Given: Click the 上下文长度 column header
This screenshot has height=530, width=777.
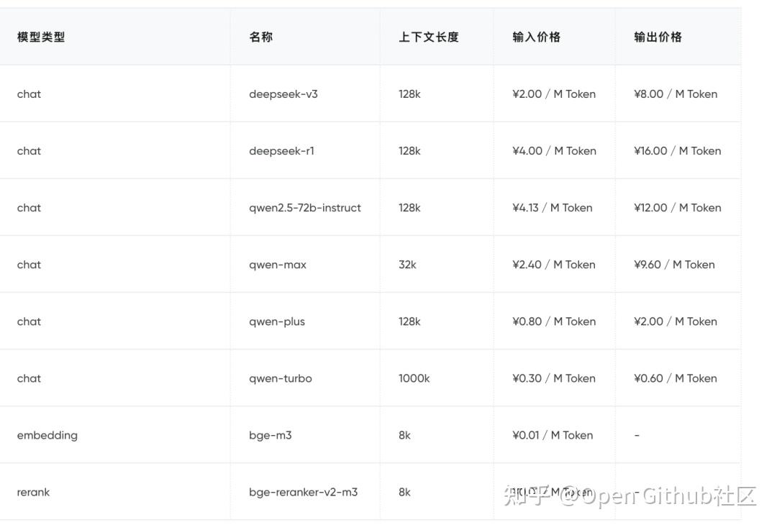Looking at the screenshot, I should coord(429,37).
